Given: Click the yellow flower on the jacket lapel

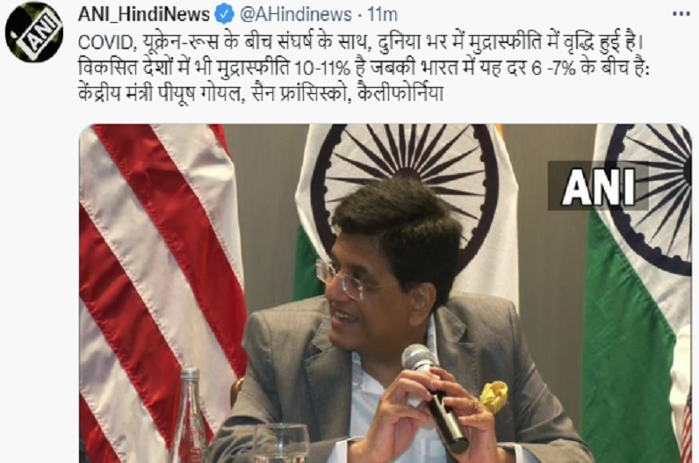Looking at the screenshot, I should [x=494, y=396].
